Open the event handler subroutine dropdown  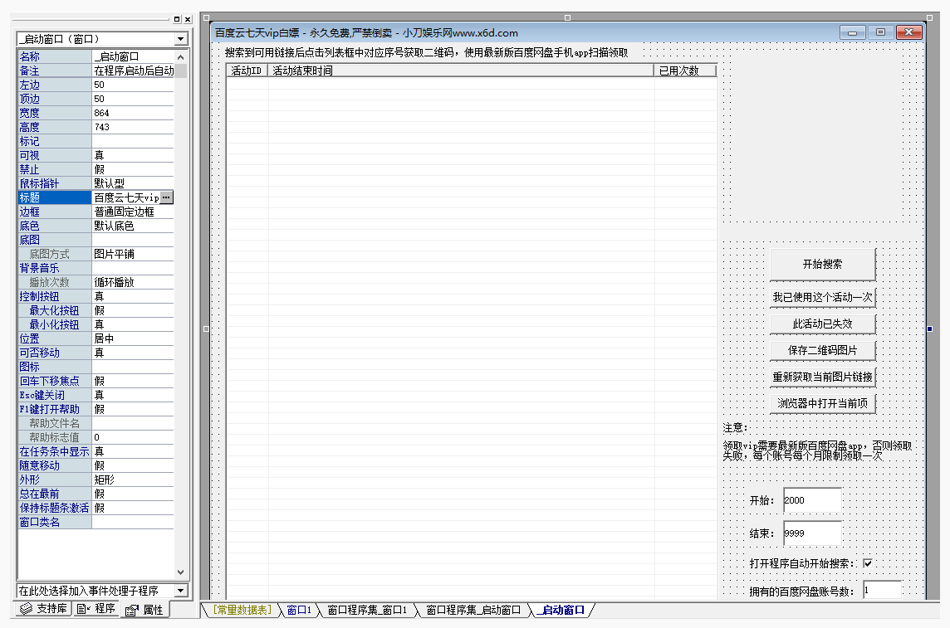click(180, 591)
